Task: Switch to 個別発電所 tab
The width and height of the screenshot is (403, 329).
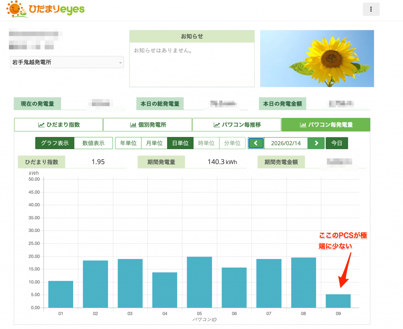Action: click(148, 125)
